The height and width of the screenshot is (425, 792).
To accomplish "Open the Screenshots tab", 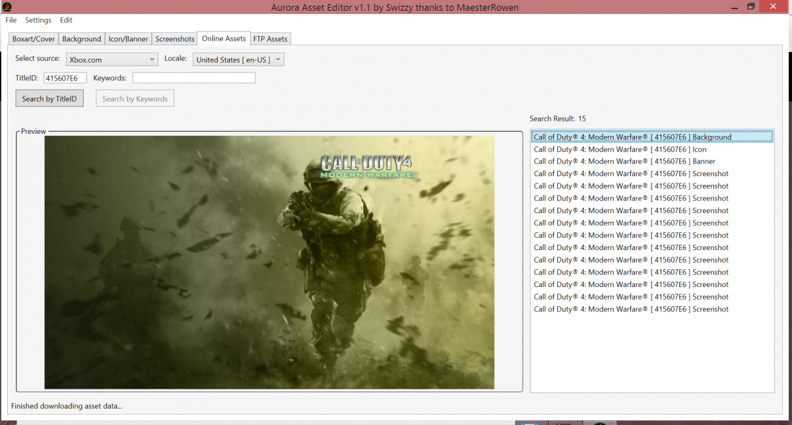I will click(175, 39).
